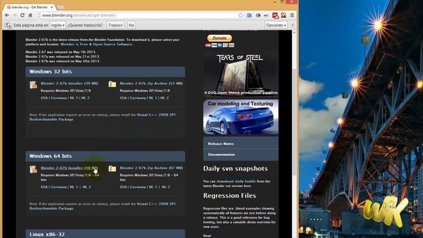Screen dimensions: 423x238
Task: Click the blue lines extension icon
Action: point(249,15)
